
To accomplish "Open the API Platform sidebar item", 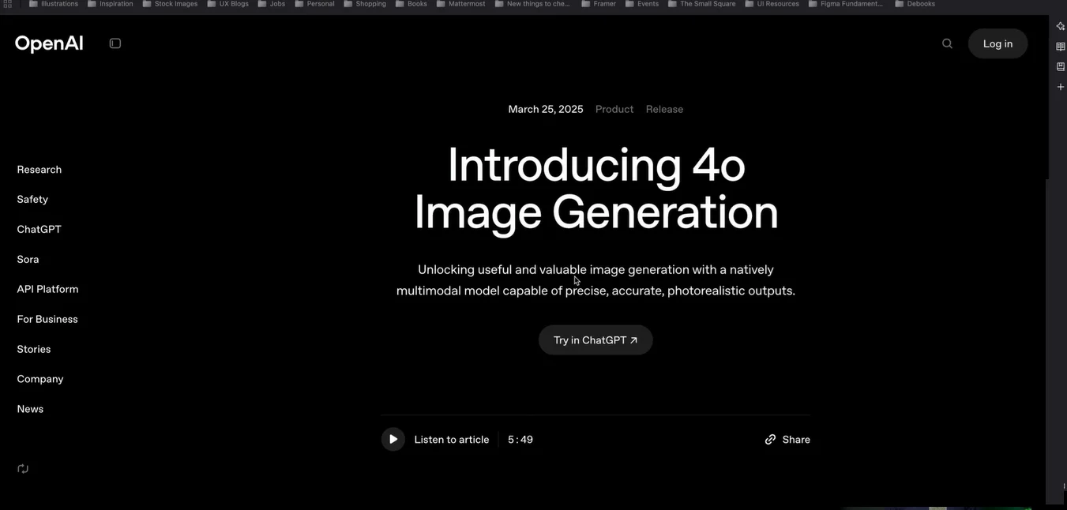I will (47, 290).
